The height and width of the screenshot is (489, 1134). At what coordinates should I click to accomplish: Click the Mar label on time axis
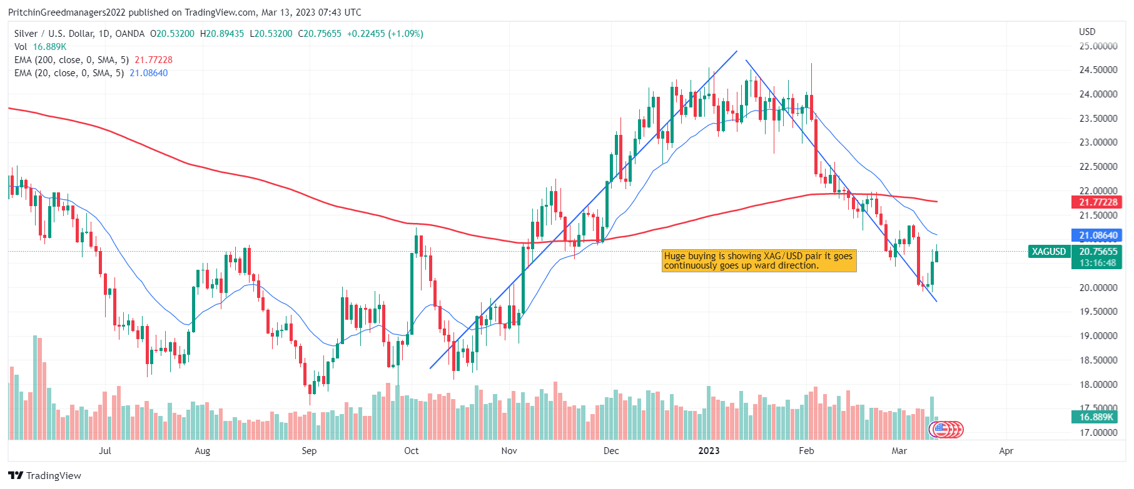[x=899, y=451]
